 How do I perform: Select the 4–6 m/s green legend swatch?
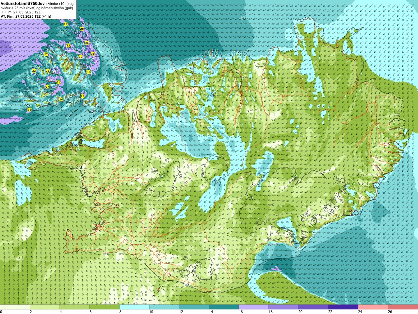click(74, 307)
